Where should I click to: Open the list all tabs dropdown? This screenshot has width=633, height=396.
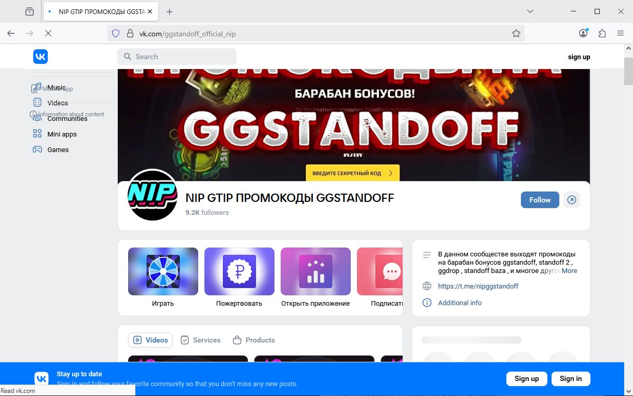[x=530, y=11]
